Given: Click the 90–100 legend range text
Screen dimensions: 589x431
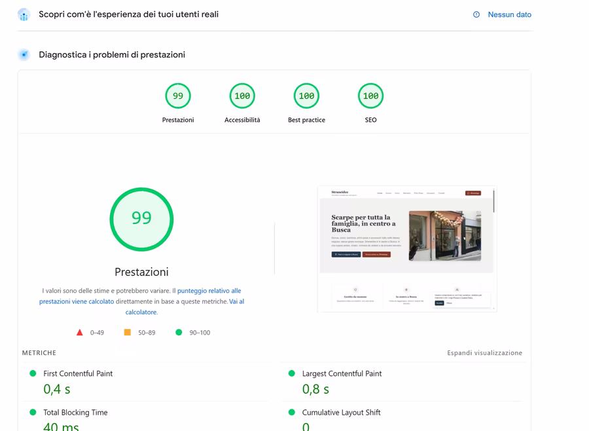Looking at the screenshot, I should [200, 333].
